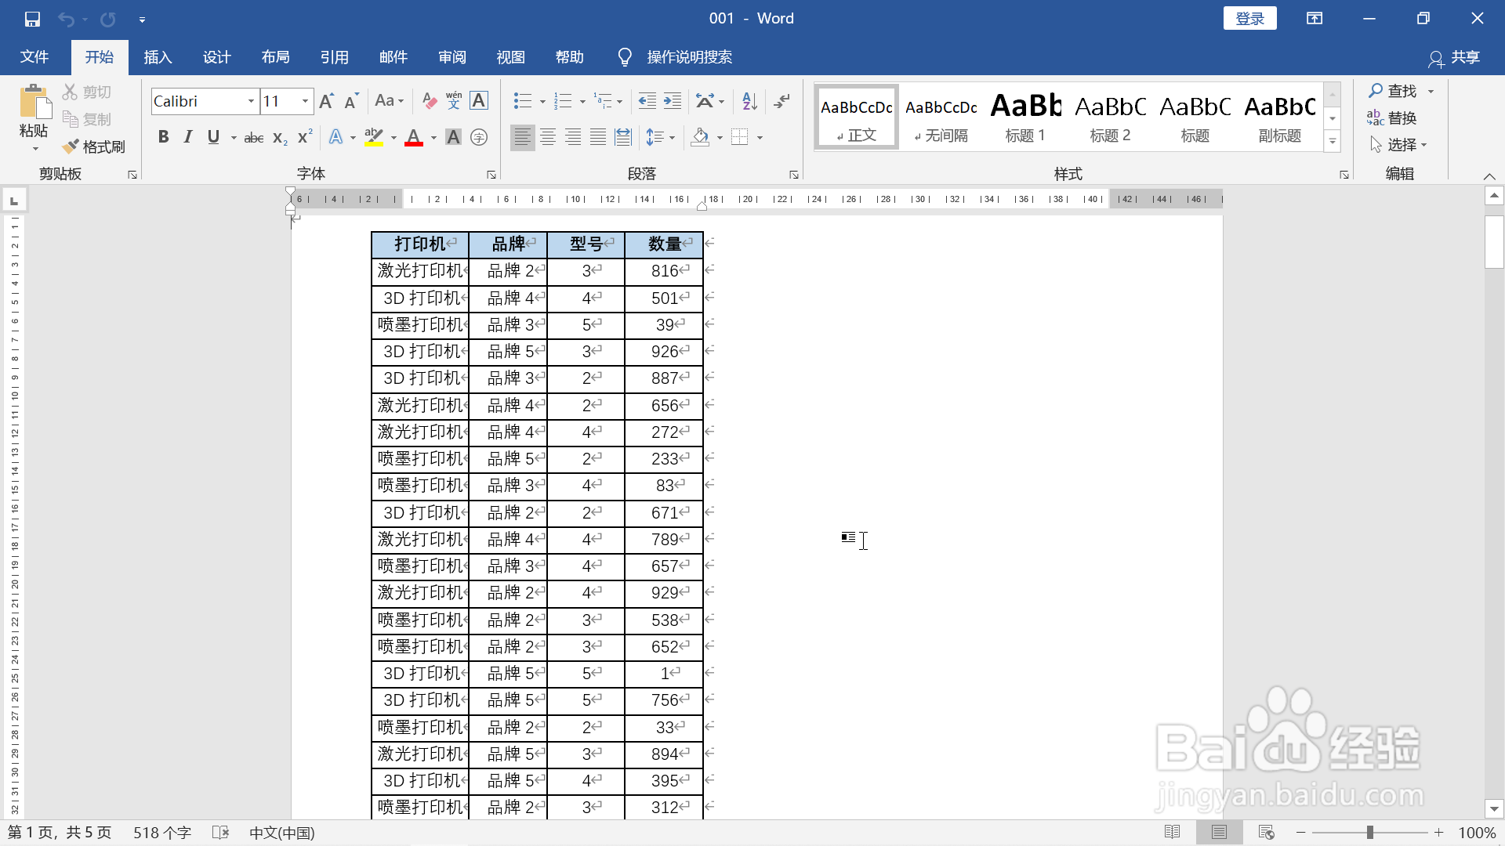The image size is (1505, 846).
Task: Expand the Styles gallery more arrow
Action: coord(1333,142)
